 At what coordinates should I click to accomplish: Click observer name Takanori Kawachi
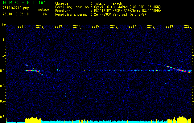tap(109, 3)
